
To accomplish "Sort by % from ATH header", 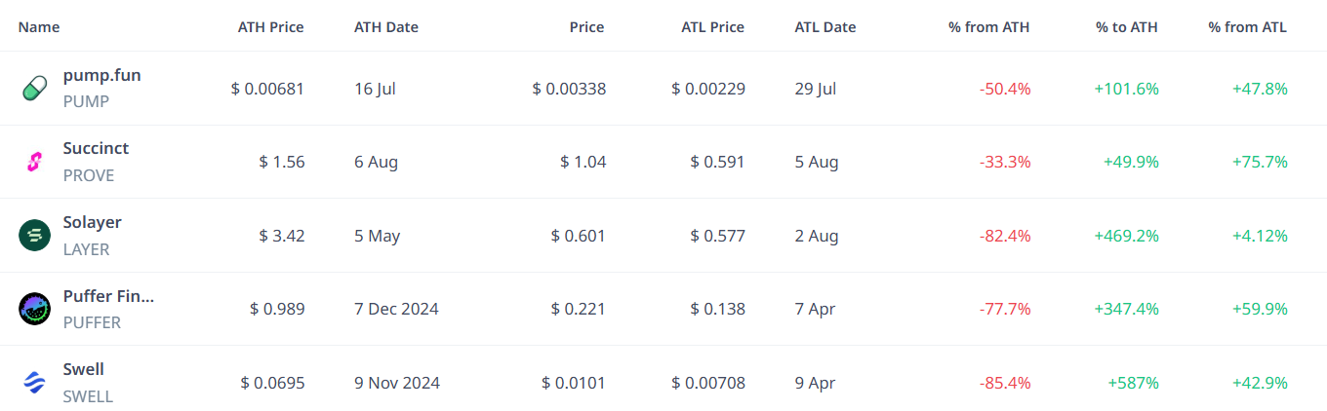I will point(988,27).
